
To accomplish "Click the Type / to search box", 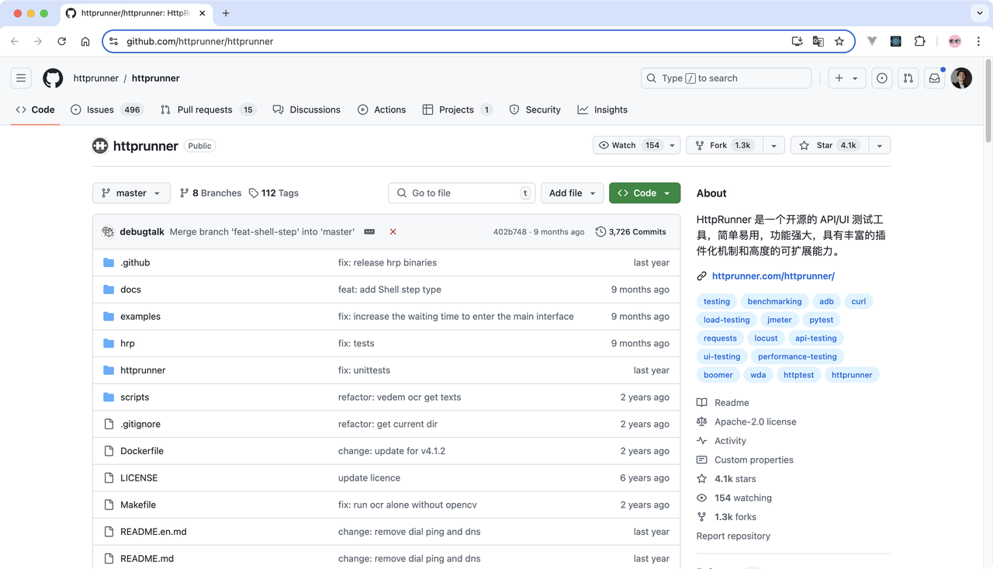I will pos(726,78).
